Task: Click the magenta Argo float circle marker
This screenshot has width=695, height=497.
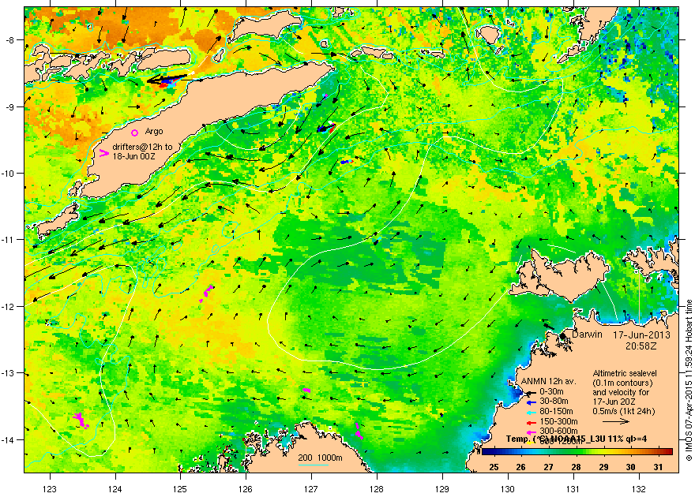Action: pos(135,133)
